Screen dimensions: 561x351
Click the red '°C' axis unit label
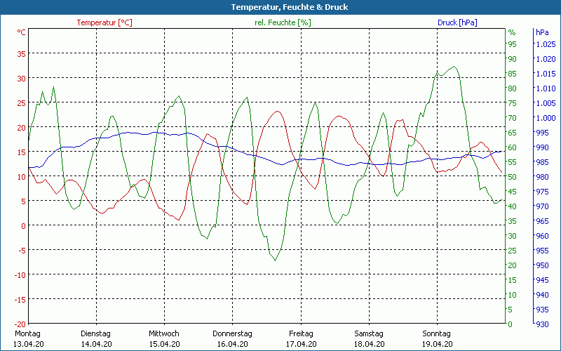pos(21,32)
